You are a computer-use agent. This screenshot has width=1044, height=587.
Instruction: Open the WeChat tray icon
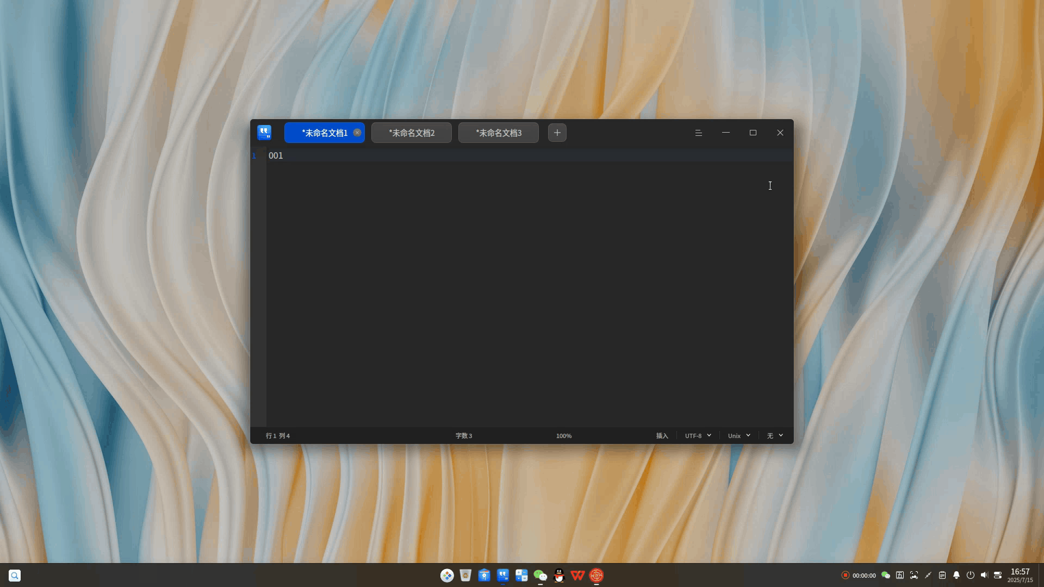(x=886, y=575)
